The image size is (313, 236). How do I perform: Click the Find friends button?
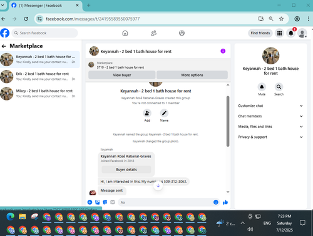click(260, 33)
